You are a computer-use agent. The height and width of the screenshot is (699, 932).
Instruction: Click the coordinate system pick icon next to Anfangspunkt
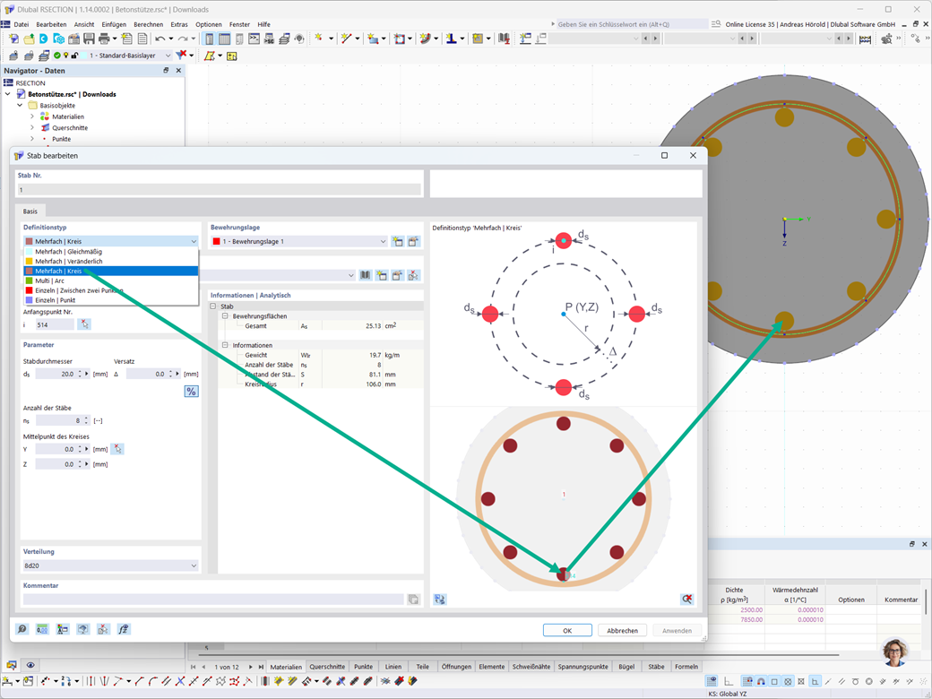(x=86, y=324)
